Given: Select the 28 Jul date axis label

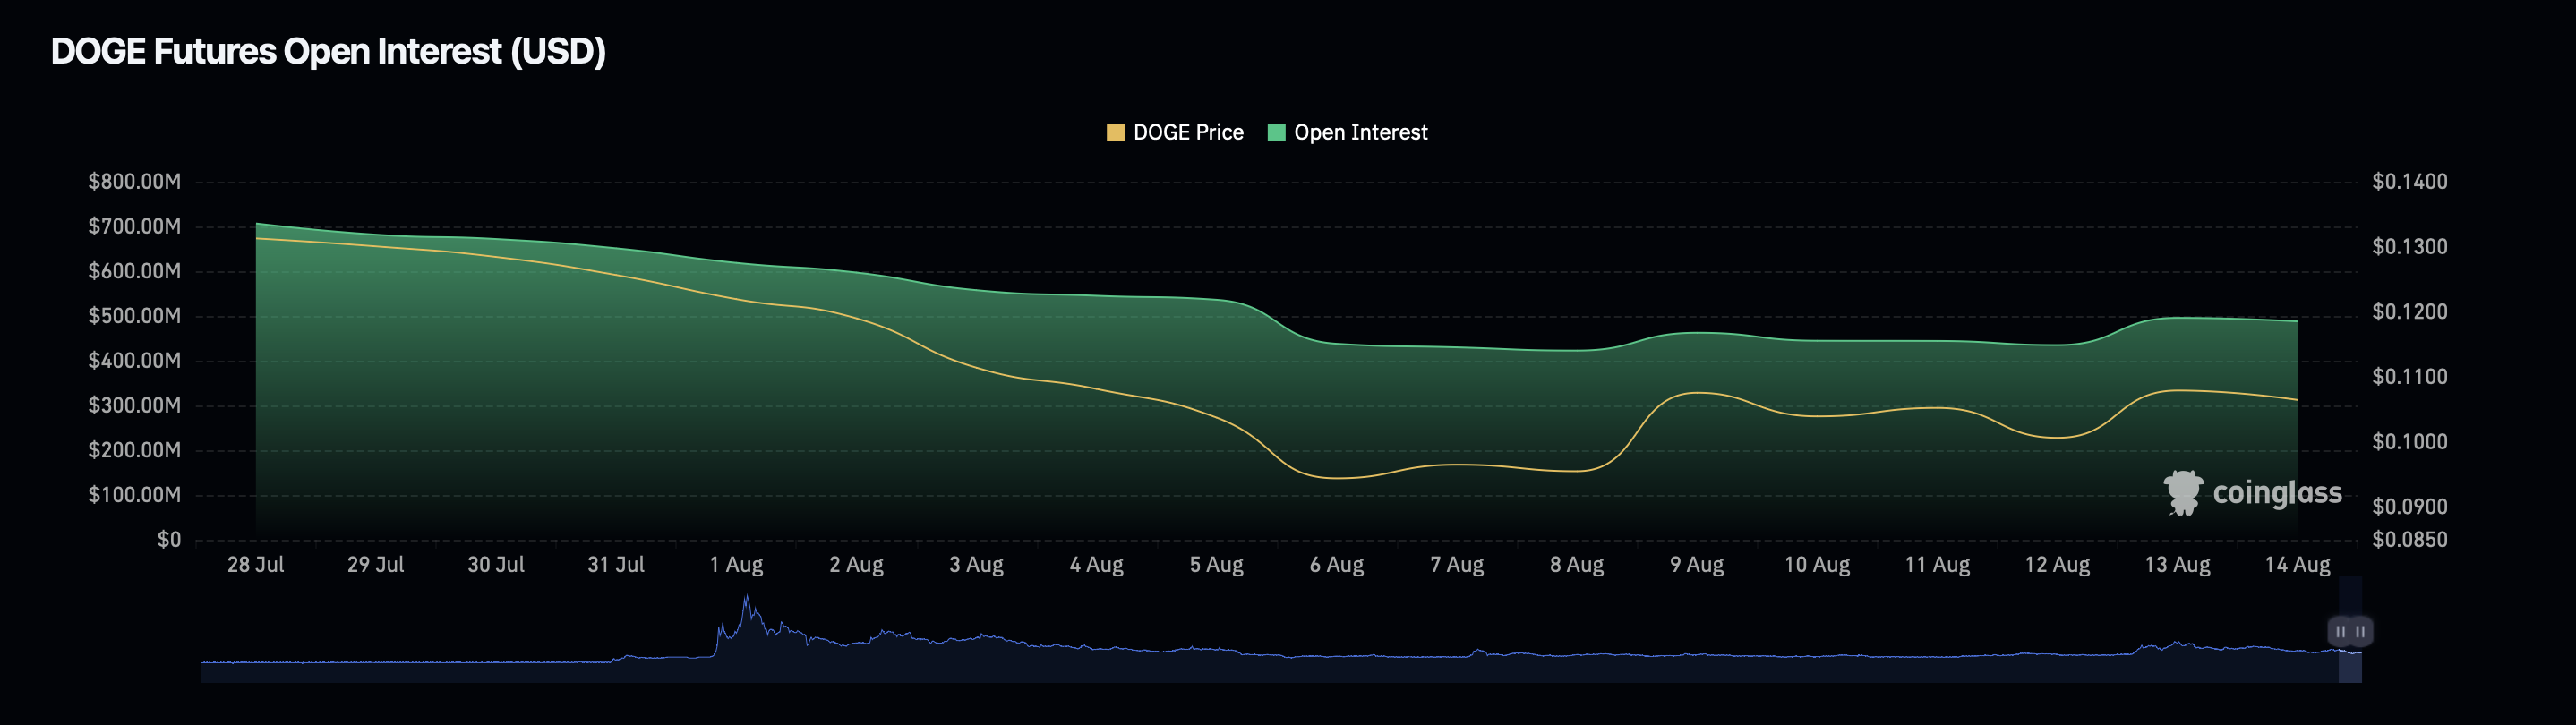Looking at the screenshot, I should coord(256,564).
